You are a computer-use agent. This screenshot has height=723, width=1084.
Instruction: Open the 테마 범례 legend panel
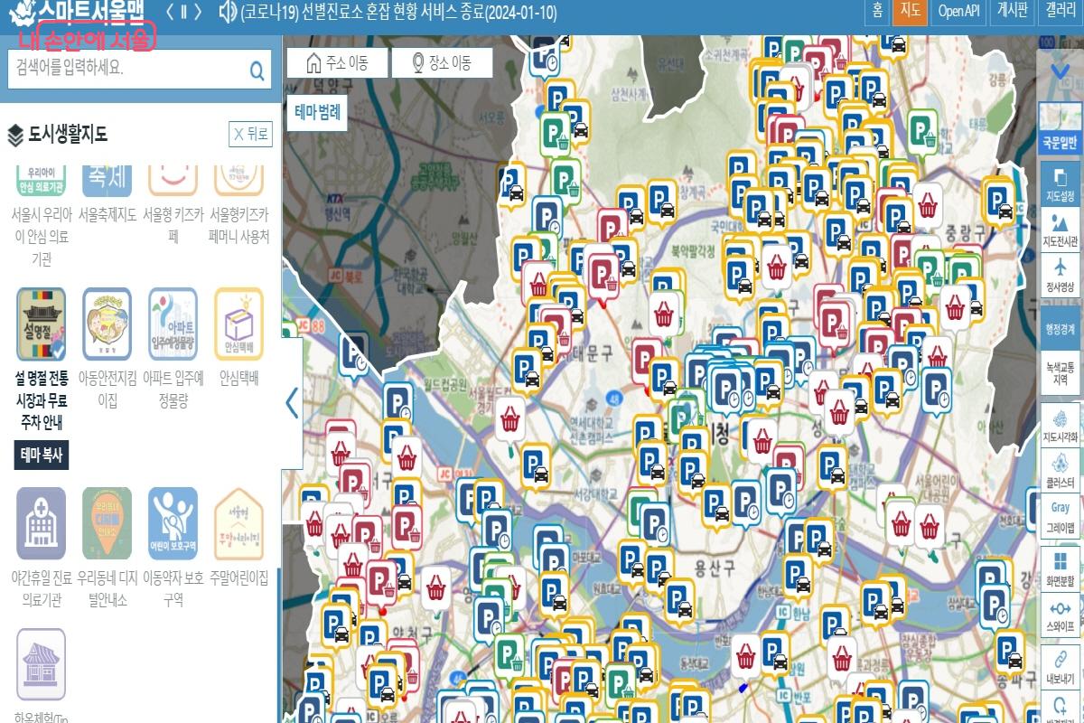(x=317, y=113)
